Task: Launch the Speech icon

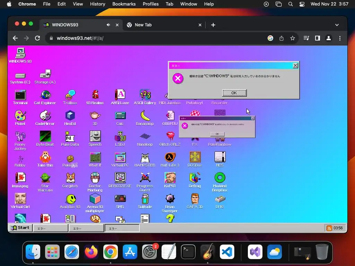Action: (95, 139)
